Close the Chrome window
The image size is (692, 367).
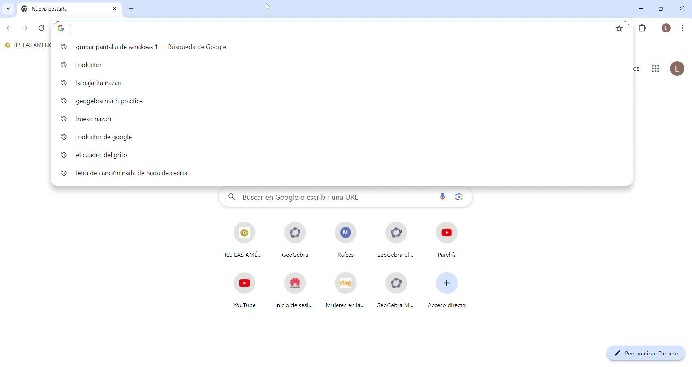pyautogui.click(x=682, y=9)
